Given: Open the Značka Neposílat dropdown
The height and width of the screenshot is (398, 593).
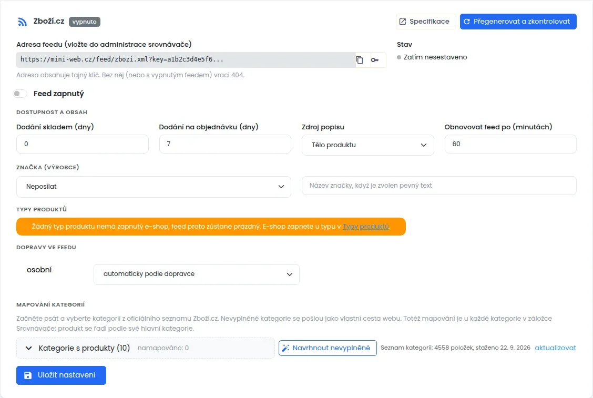Looking at the screenshot, I should (154, 187).
